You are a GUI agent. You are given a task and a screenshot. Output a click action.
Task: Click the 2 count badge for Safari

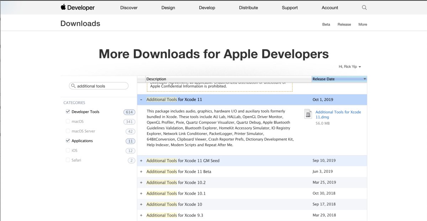(132, 161)
